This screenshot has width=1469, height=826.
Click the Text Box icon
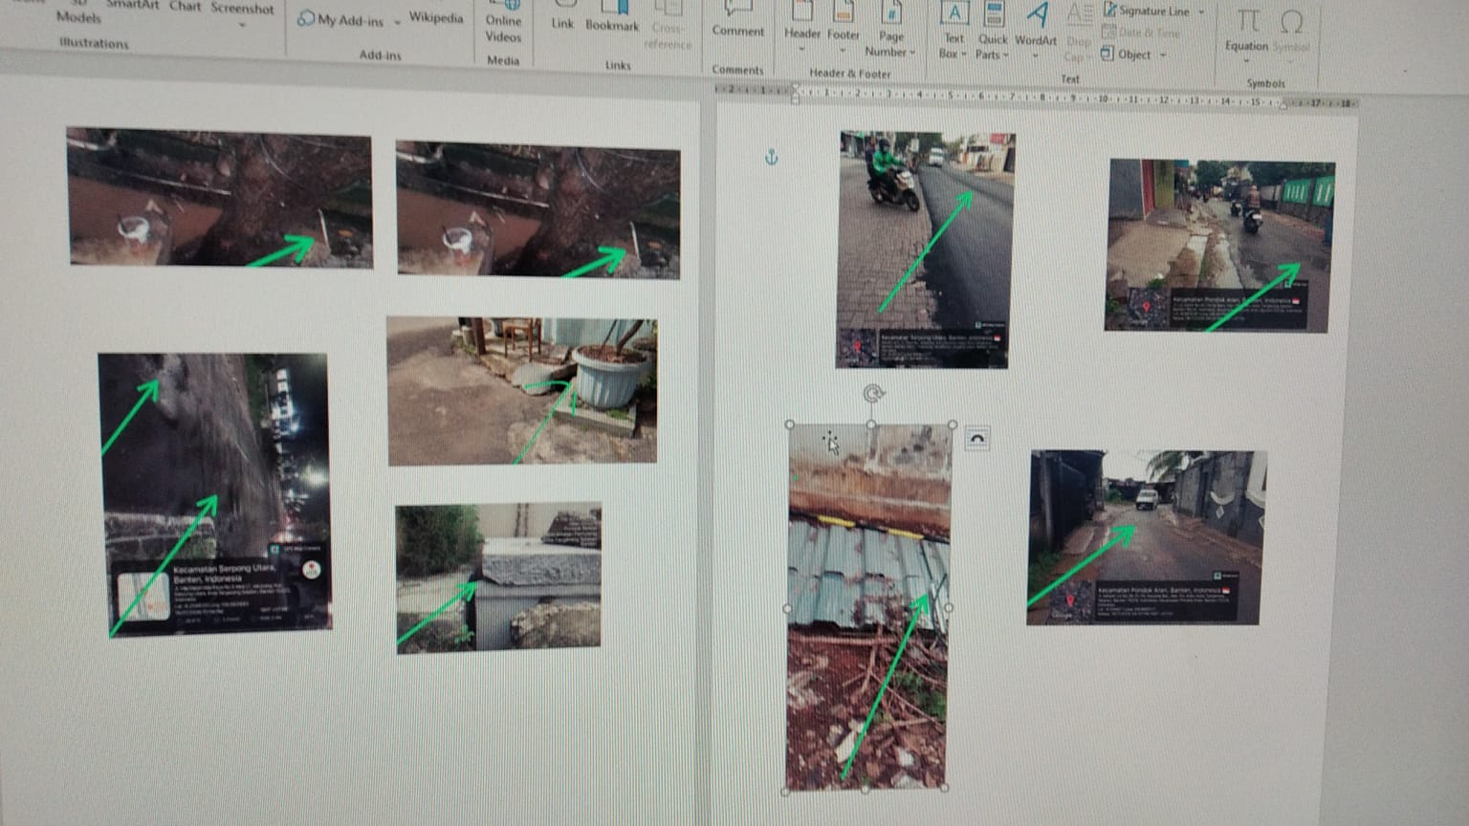coord(954,15)
